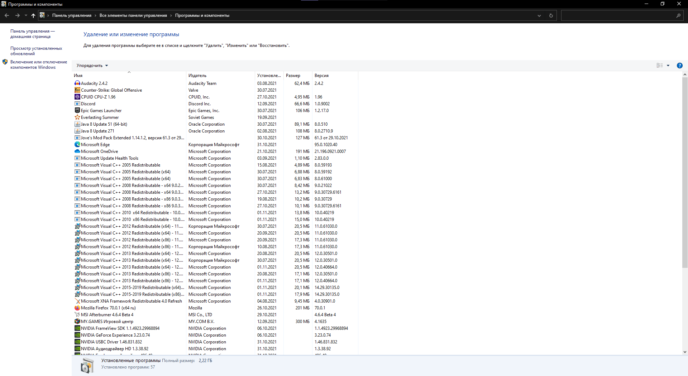Screen dimensions: 688x376
Task: Click the NVIDIA FrameView SDK icon
Action: click(x=77, y=328)
